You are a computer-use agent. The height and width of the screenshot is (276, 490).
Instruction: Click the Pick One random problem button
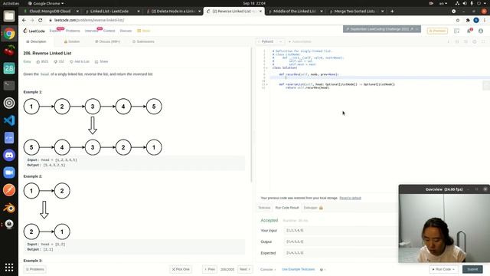pos(181,269)
